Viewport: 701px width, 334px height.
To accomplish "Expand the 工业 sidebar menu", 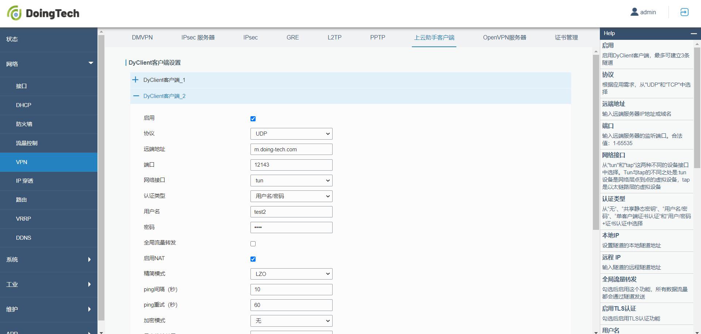I will [49, 284].
